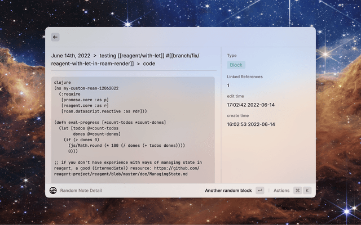
Task: Click the K key badge
Action: pos(307,191)
